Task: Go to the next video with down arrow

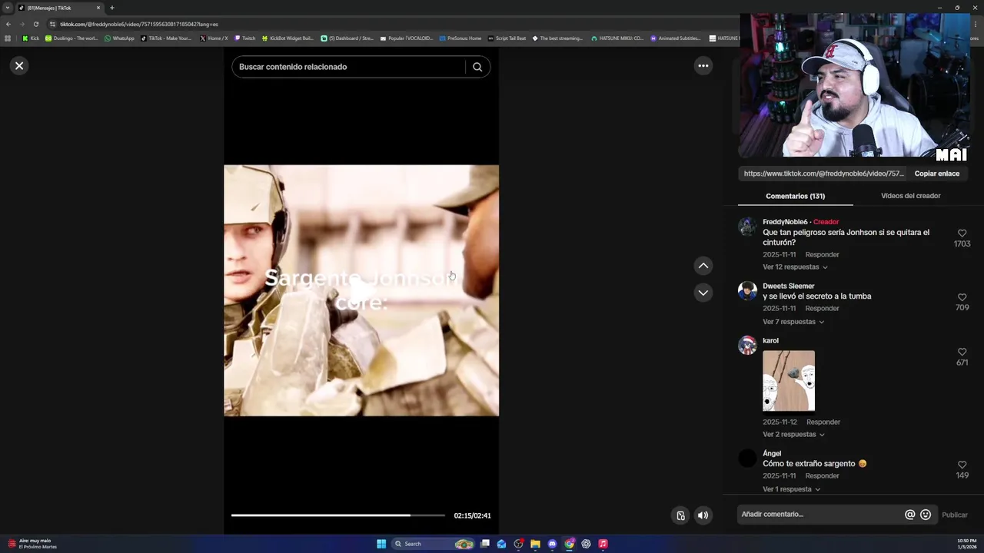Action: 703,293
